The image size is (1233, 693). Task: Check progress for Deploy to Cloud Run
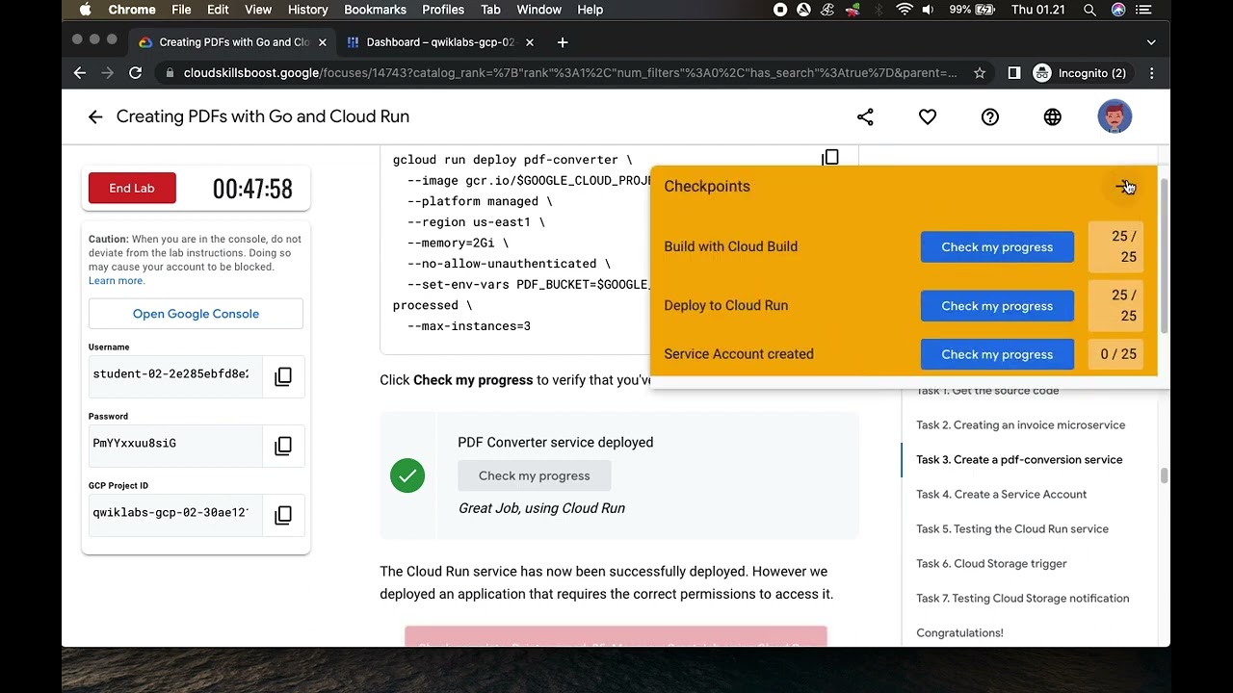point(997,306)
